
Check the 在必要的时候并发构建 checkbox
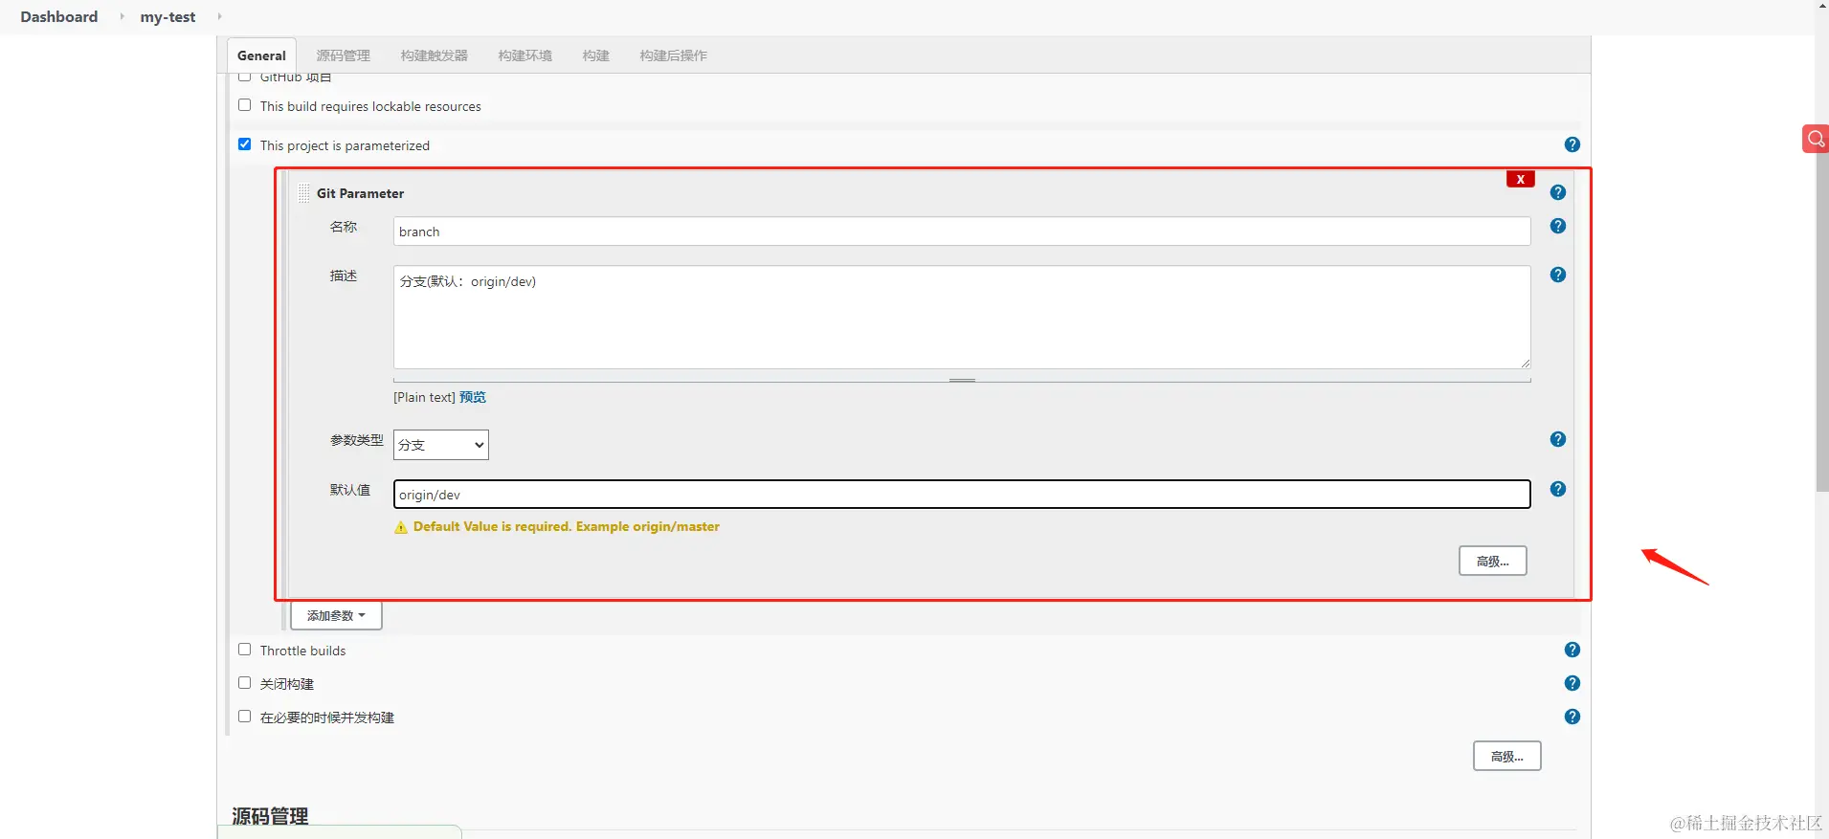pos(245,717)
